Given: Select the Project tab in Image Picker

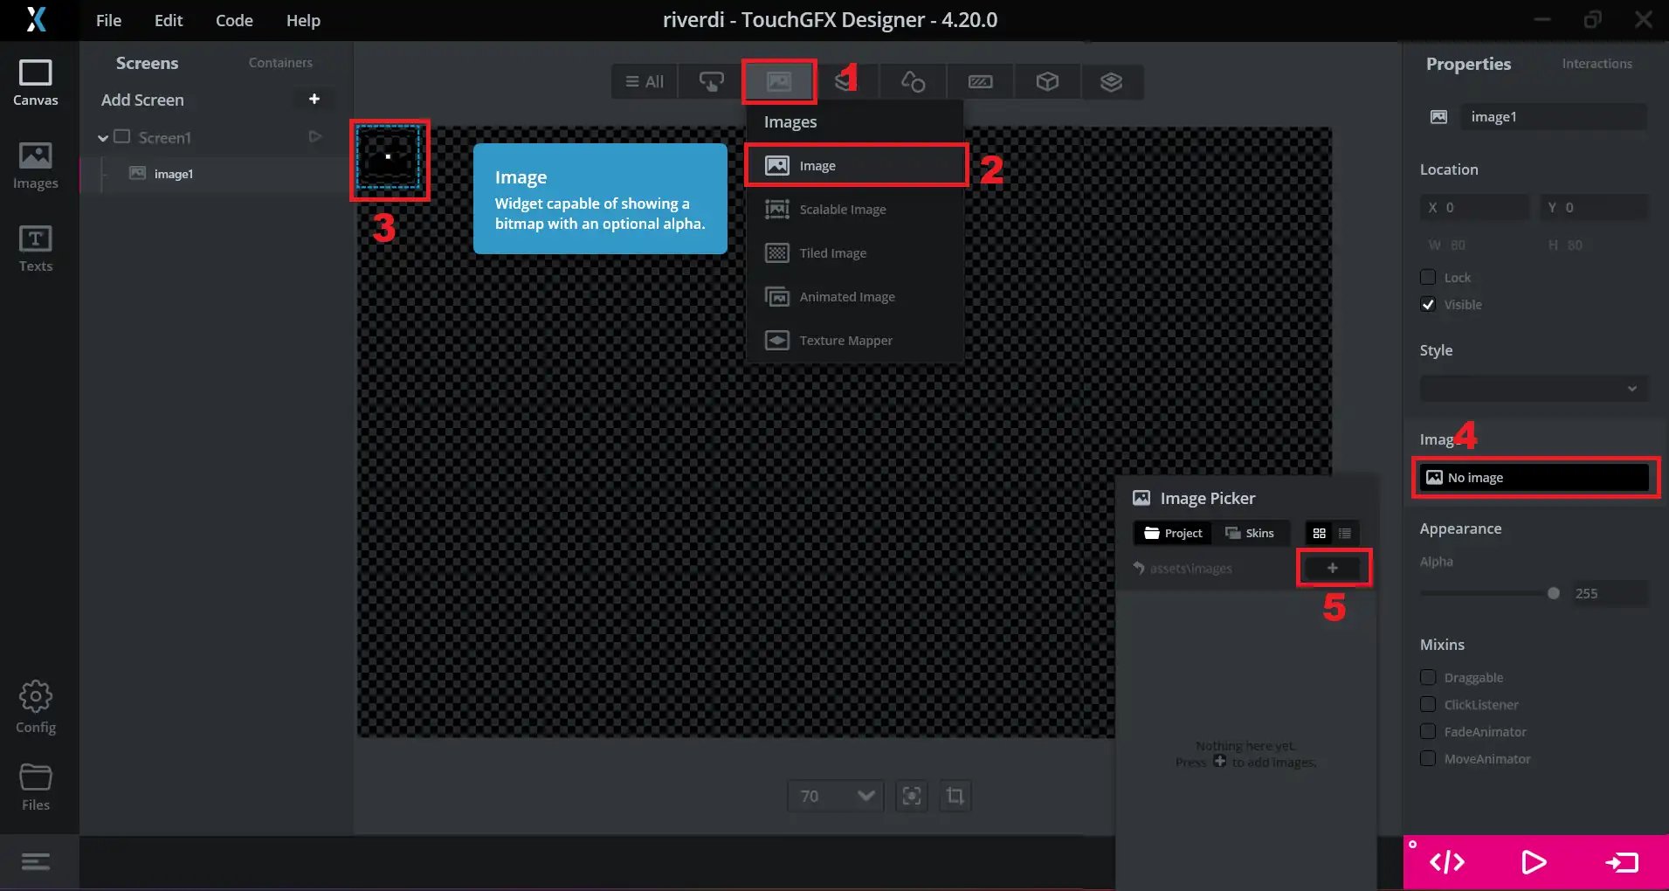Looking at the screenshot, I should (1173, 533).
